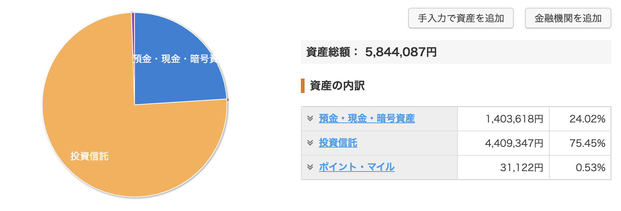Expand the 預金・現金・暗号資産 row chevron
Viewport: 621px width, 211px height.
(310, 118)
